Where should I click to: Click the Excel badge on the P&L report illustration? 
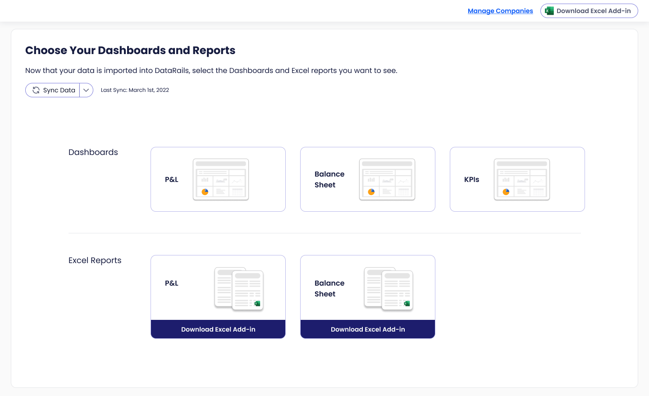[x=257, y=304]
